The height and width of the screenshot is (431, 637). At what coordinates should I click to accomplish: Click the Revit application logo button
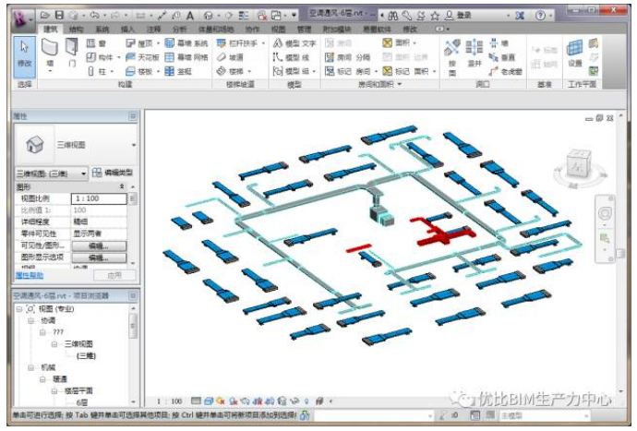pos(22,16)
